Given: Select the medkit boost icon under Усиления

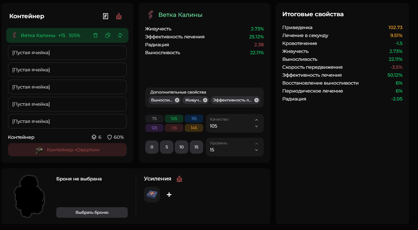Looking at the screenshot, I should pos(152,194).
